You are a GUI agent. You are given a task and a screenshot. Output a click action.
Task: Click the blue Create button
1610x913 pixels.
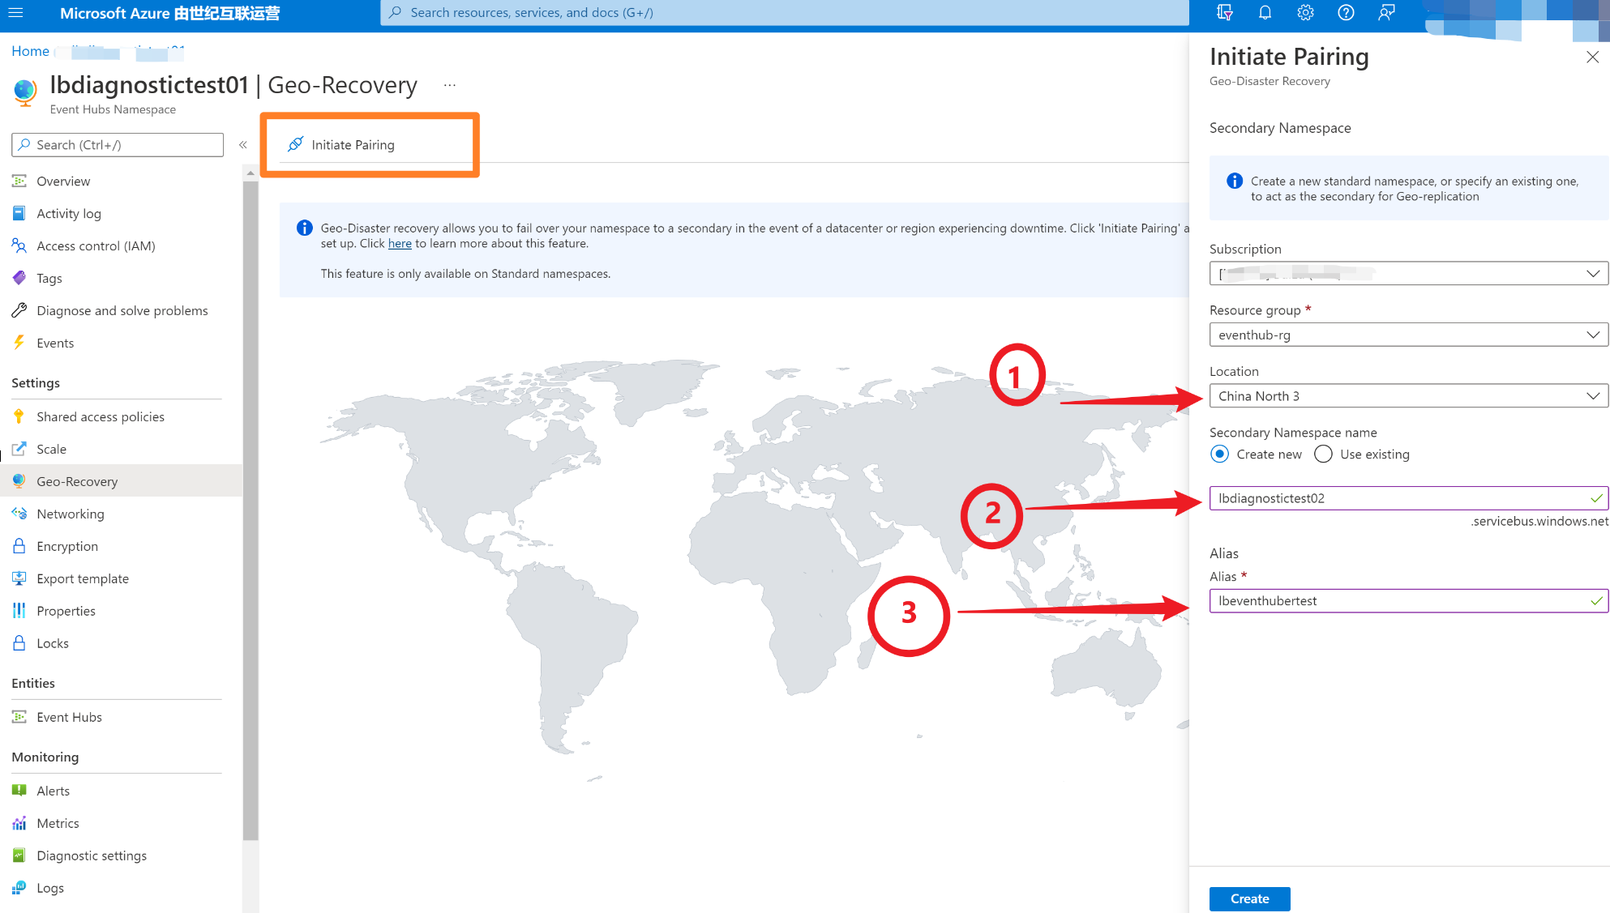[x=1249, y=898]
